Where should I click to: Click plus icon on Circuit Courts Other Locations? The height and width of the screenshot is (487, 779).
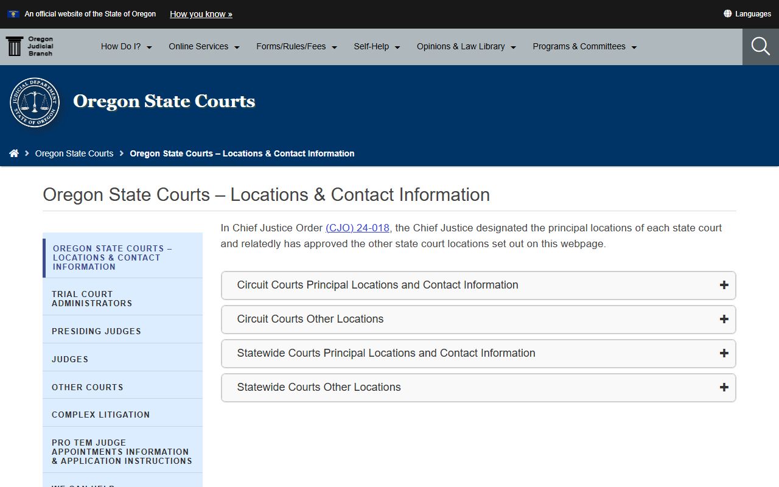click(724, 319)
